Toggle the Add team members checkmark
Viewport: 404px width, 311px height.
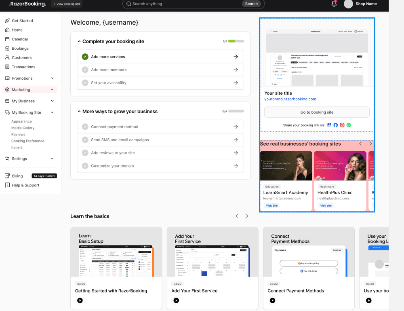pos(85,70)
